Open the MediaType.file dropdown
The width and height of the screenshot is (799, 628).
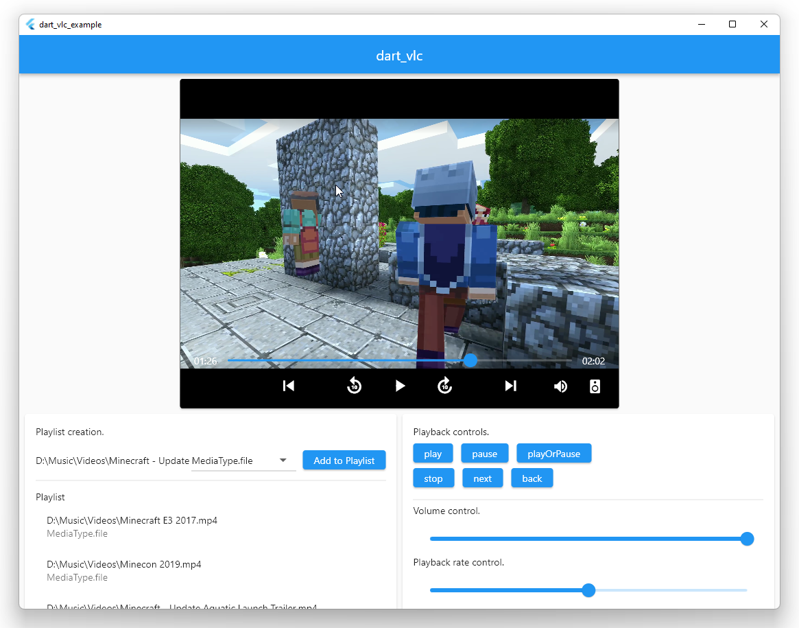pyautogui.click(x=243, y=461)
